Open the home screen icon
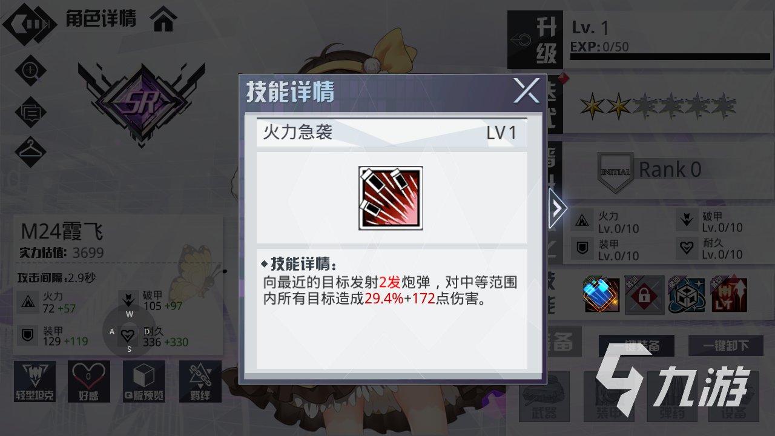 click(165, 19)
